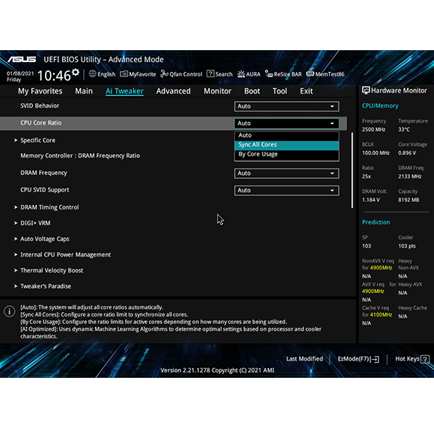Click the settings gear next to the clock
Image resolution: width=434 pixels, height=434 pixels.
[76, 73]
